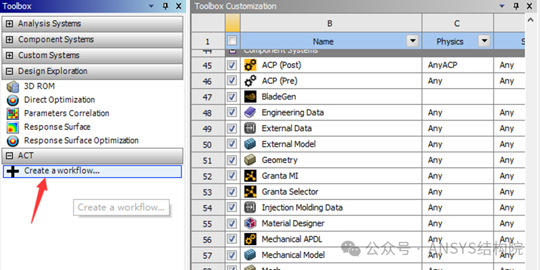540x270 pixels.
Task: Open the Physics column filter dropdown
Action: [x=484, y=41]
